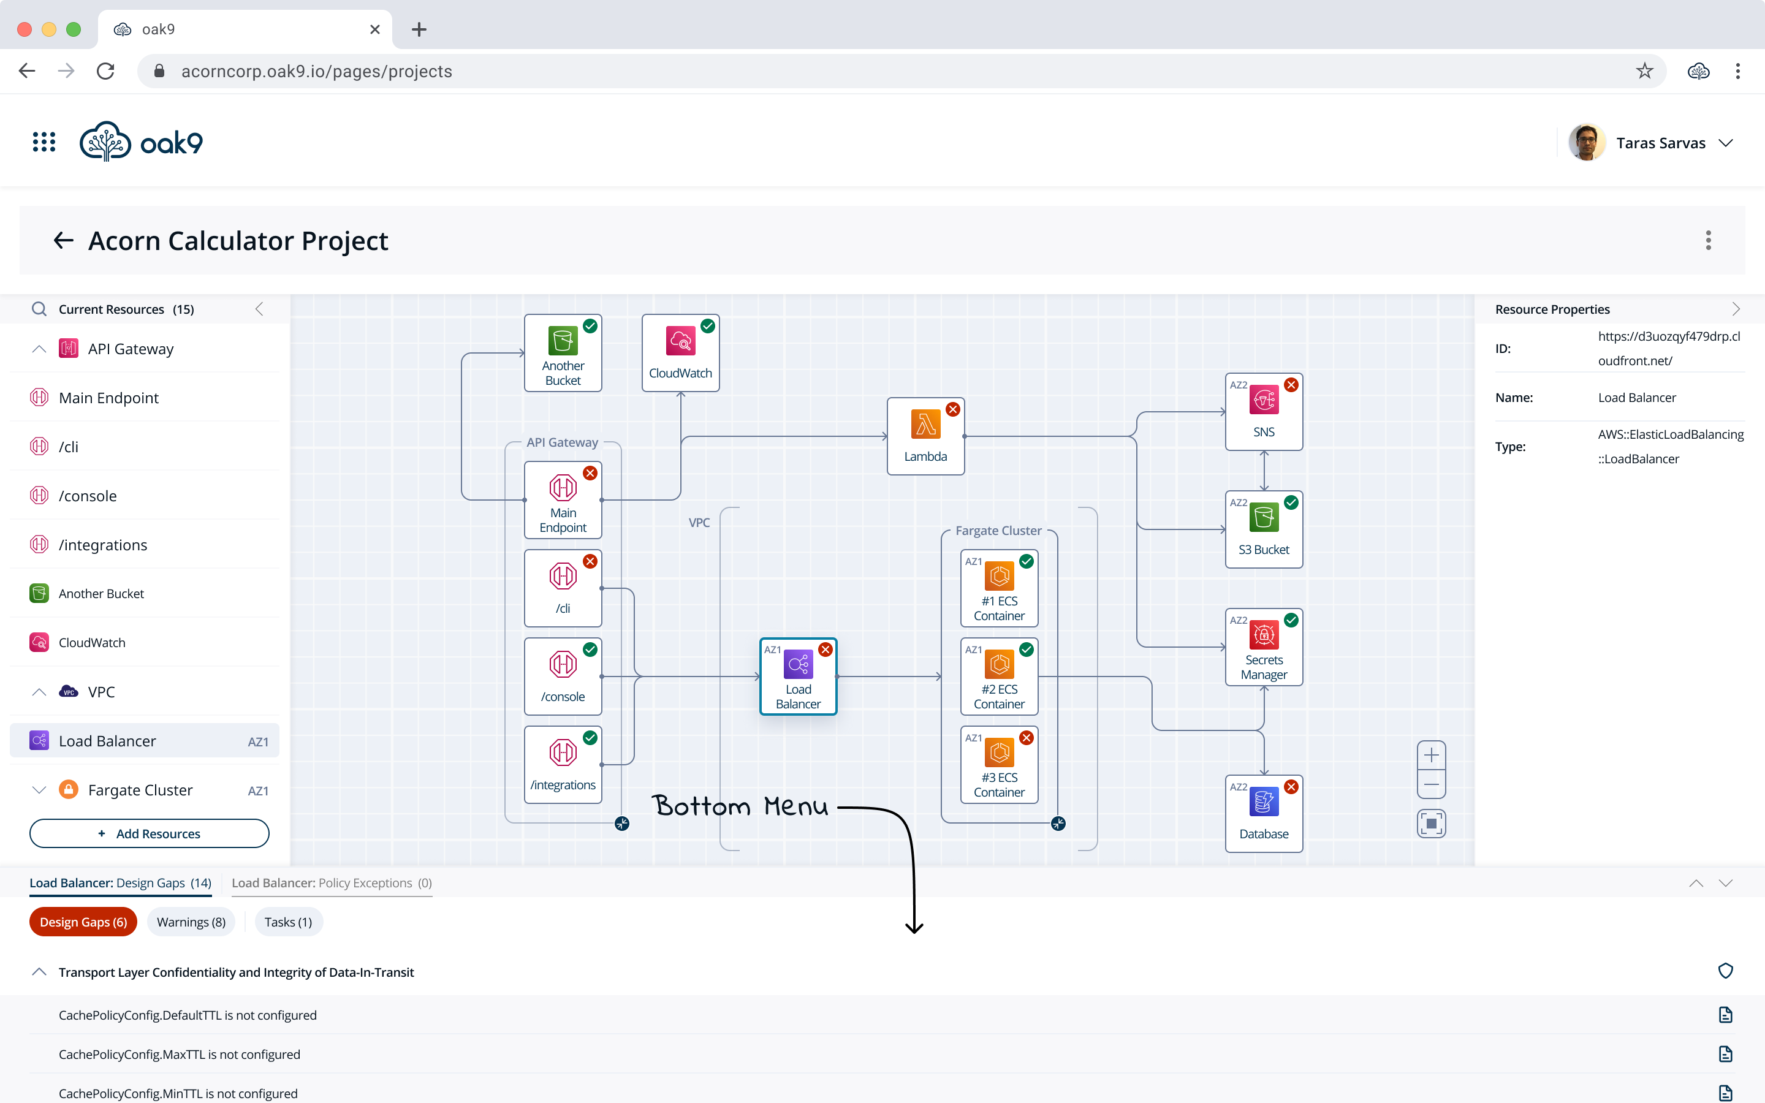Collapse the Fargate Cluster group corner handle
This screenshot has width=1765, height=1103.
[x=1058, y=824]
